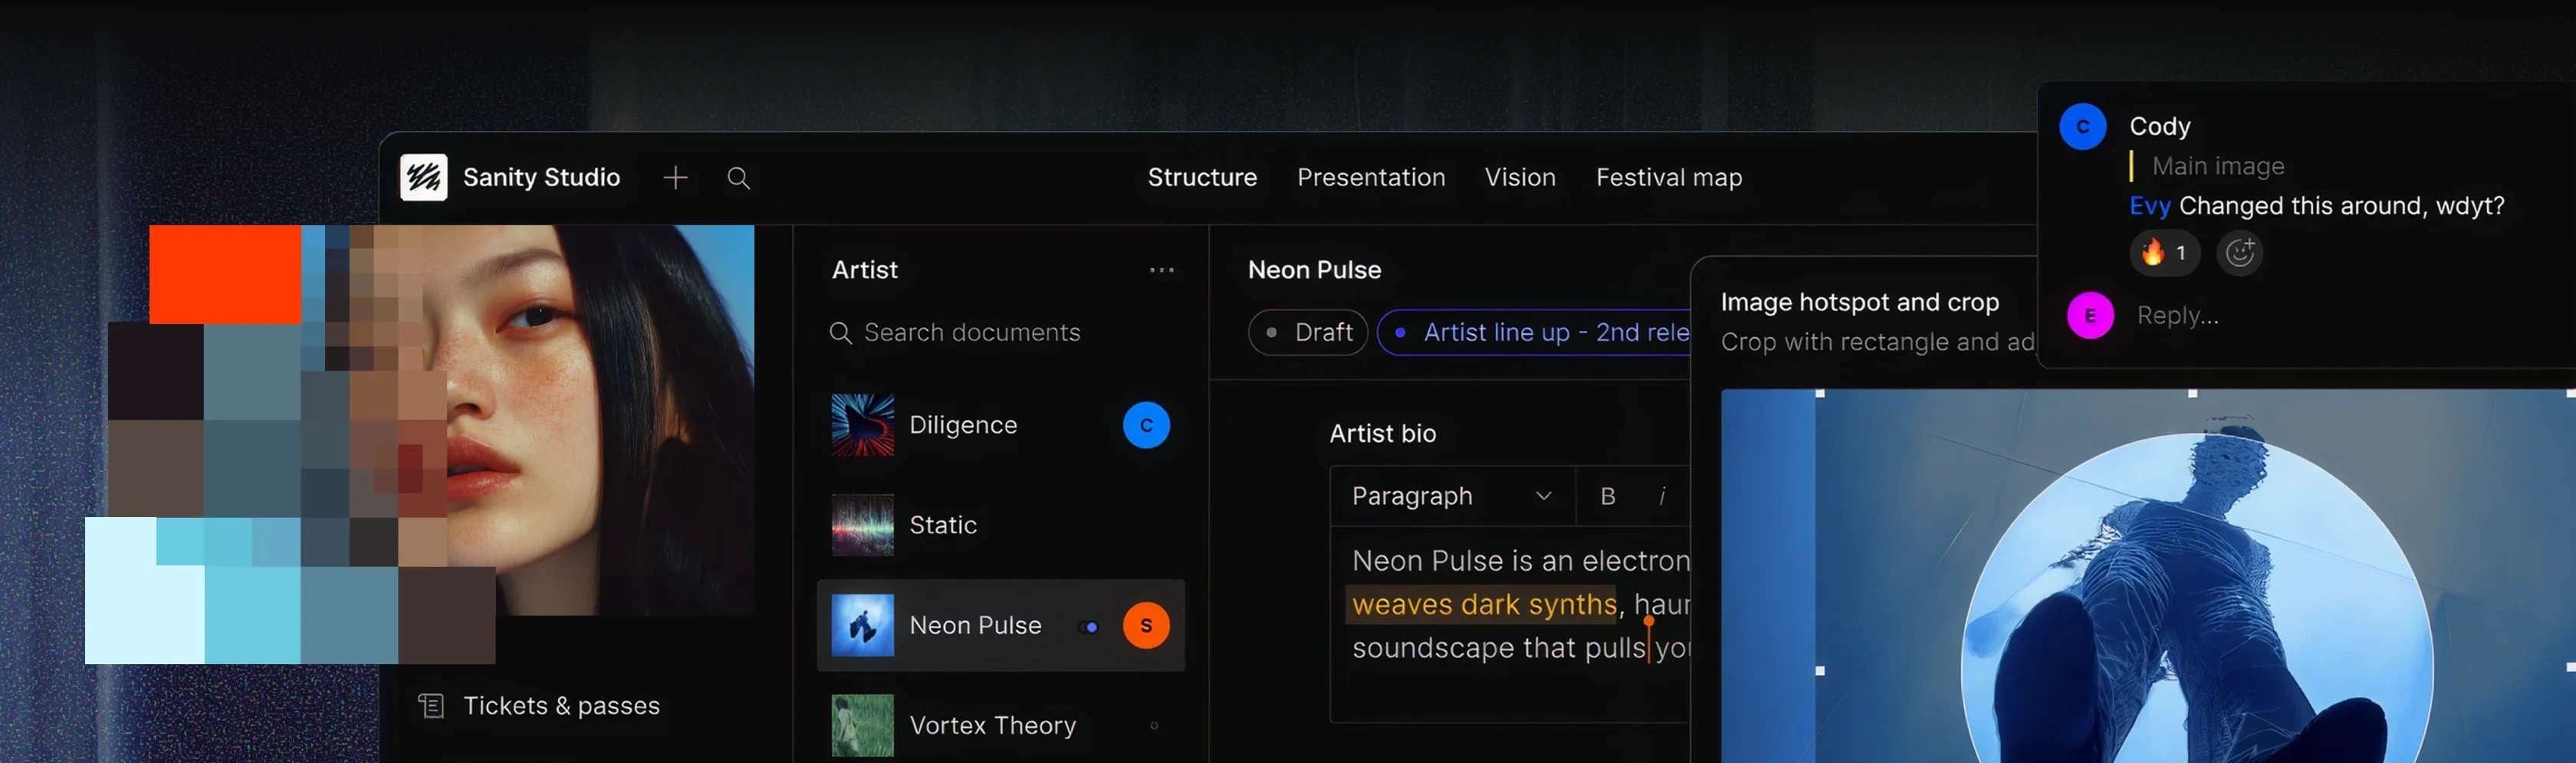
Task: Click the 'Artist' pane heading
Action: (865, 270)
